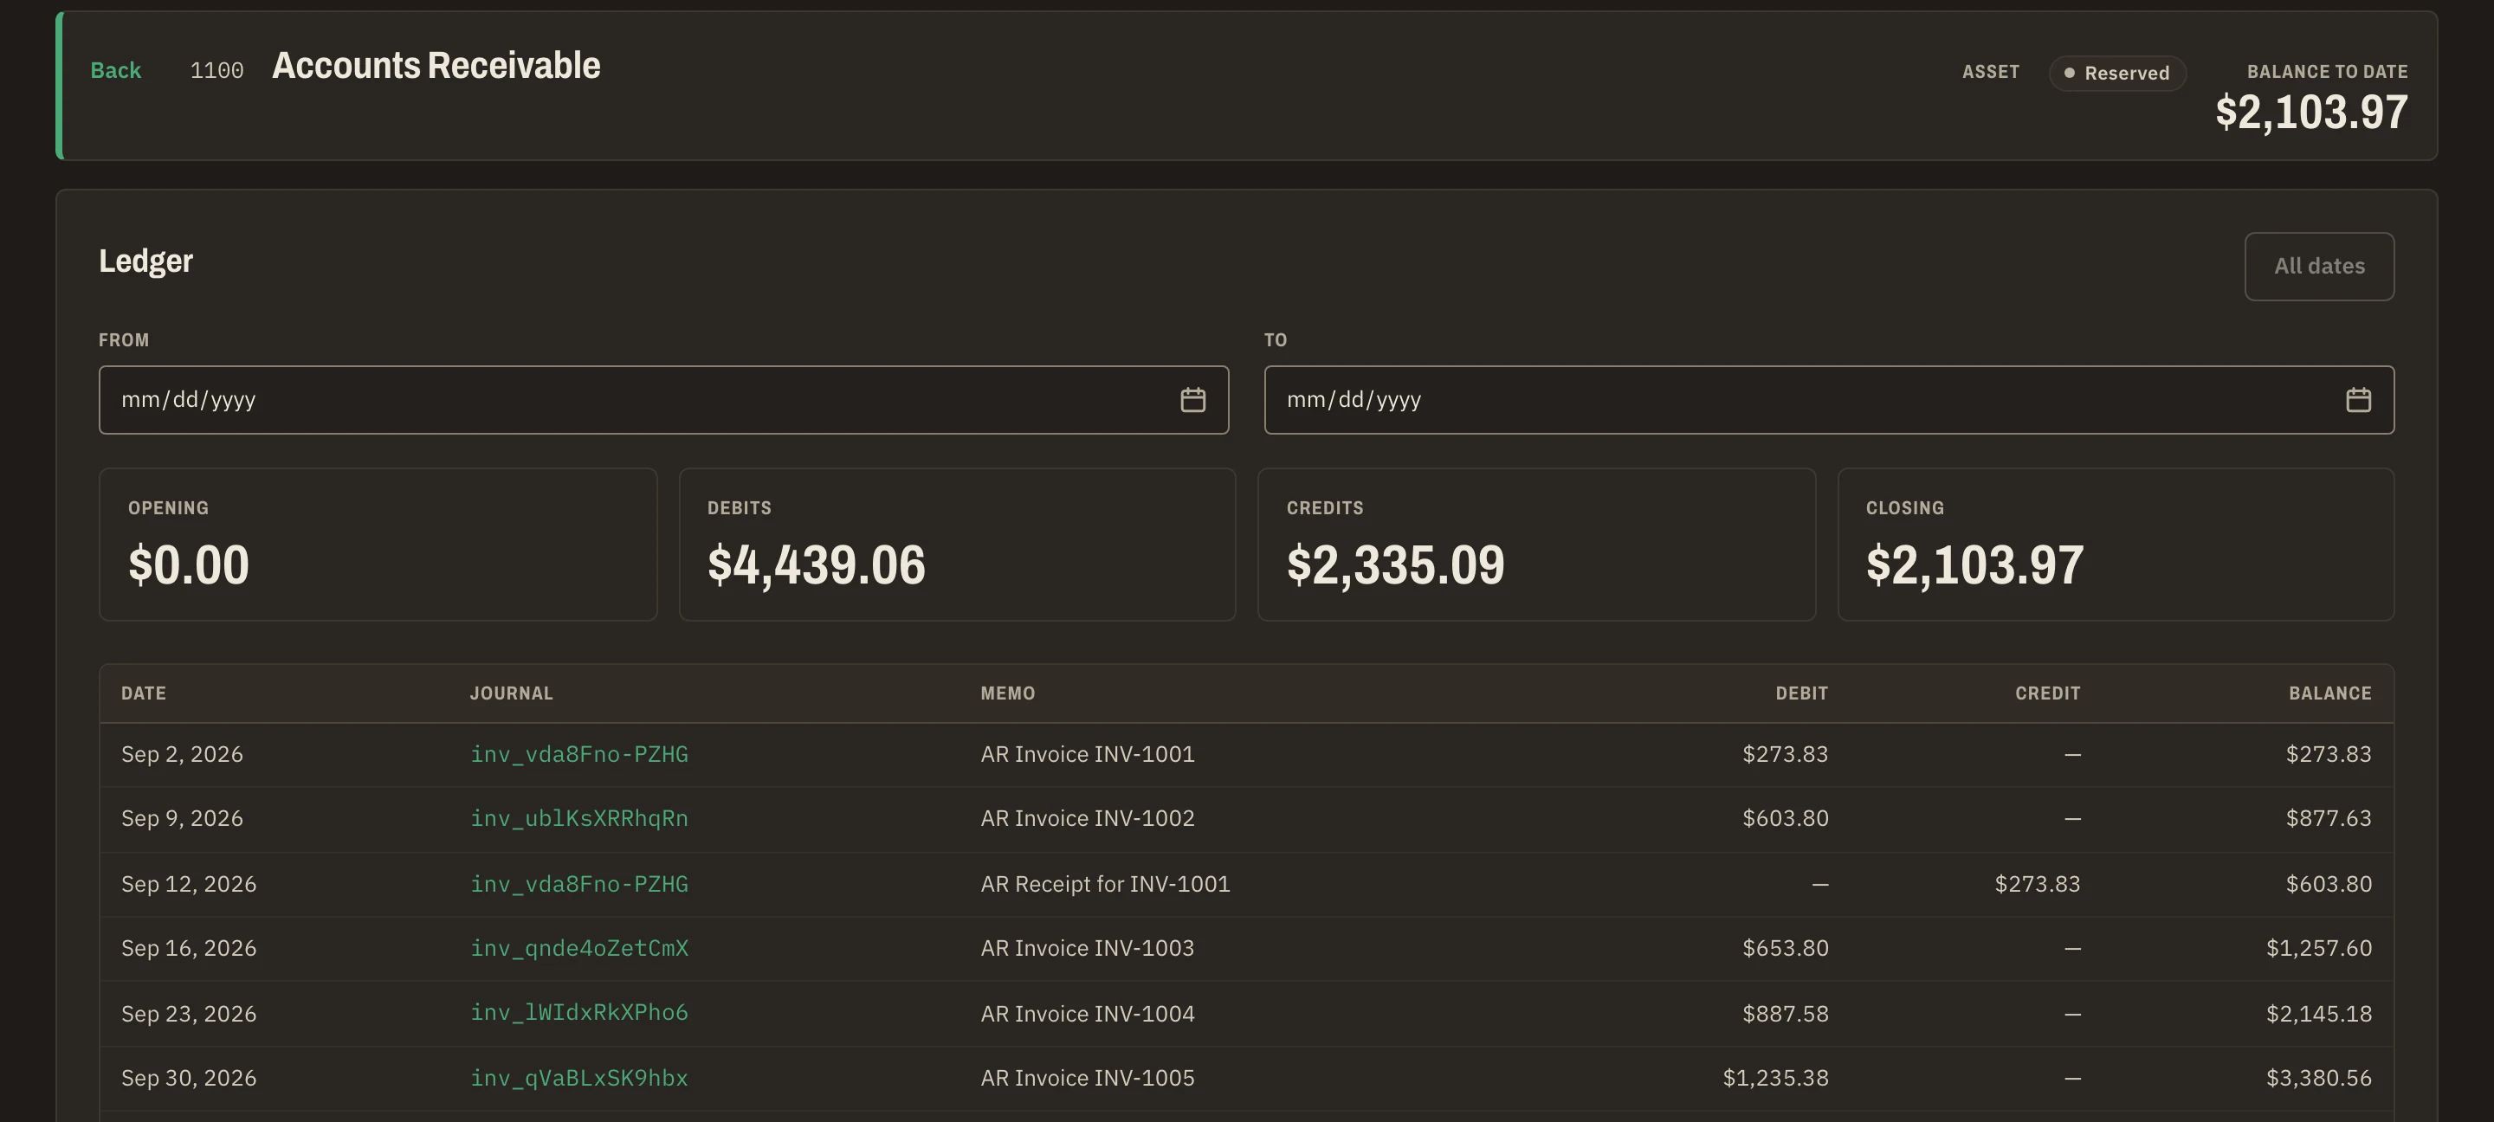Click the Balance column header

[2329, 693]
